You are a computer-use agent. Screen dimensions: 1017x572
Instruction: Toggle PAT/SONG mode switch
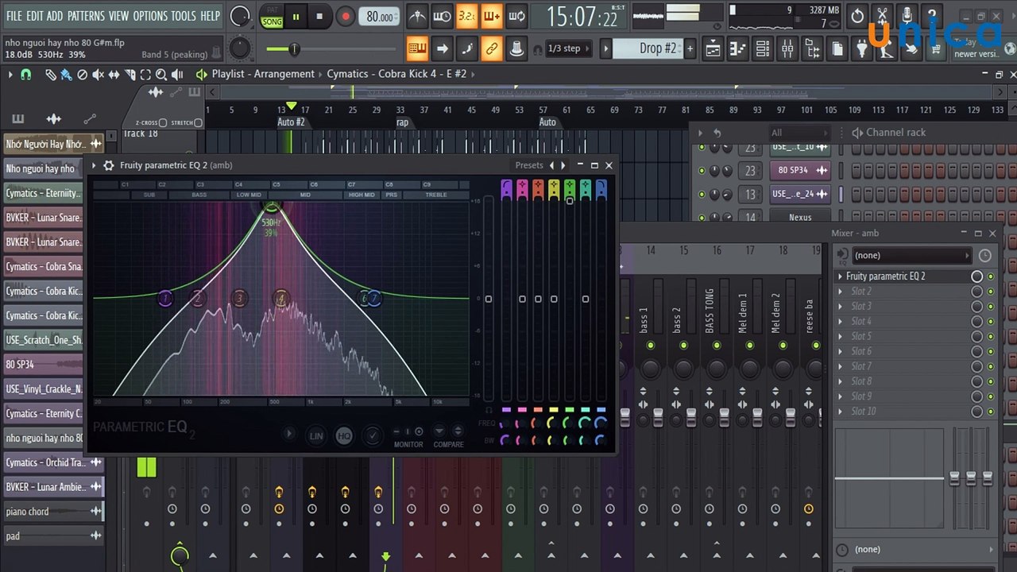point(272,17)
